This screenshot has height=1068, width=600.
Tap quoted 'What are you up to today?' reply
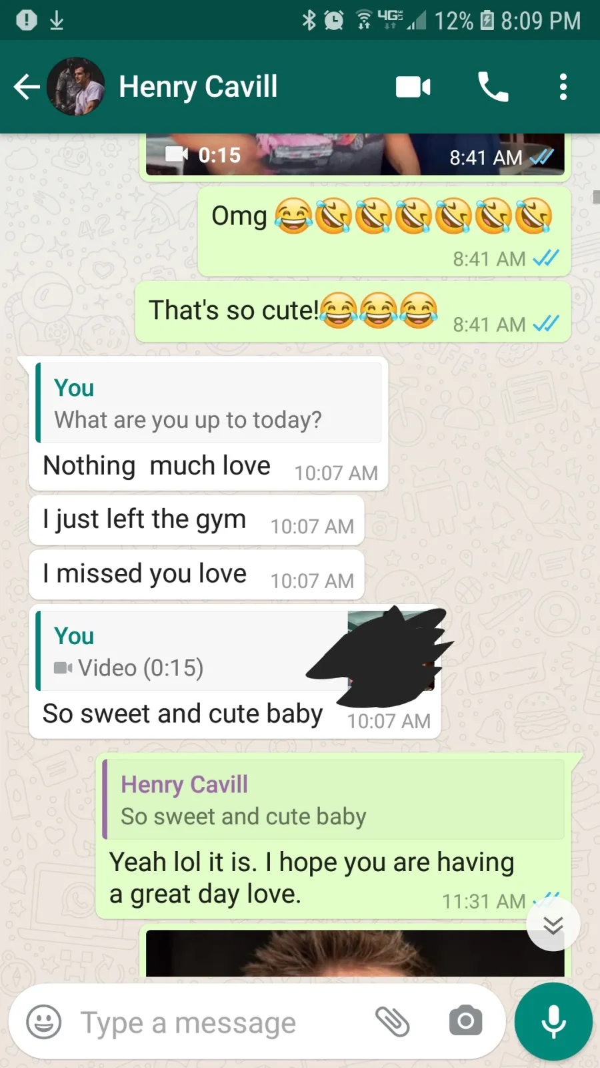tap(208, 403)
